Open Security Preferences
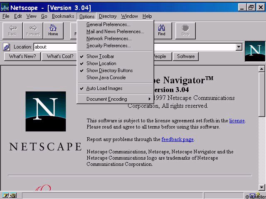Viewport: 266px width, 199px height. [116, 46]
